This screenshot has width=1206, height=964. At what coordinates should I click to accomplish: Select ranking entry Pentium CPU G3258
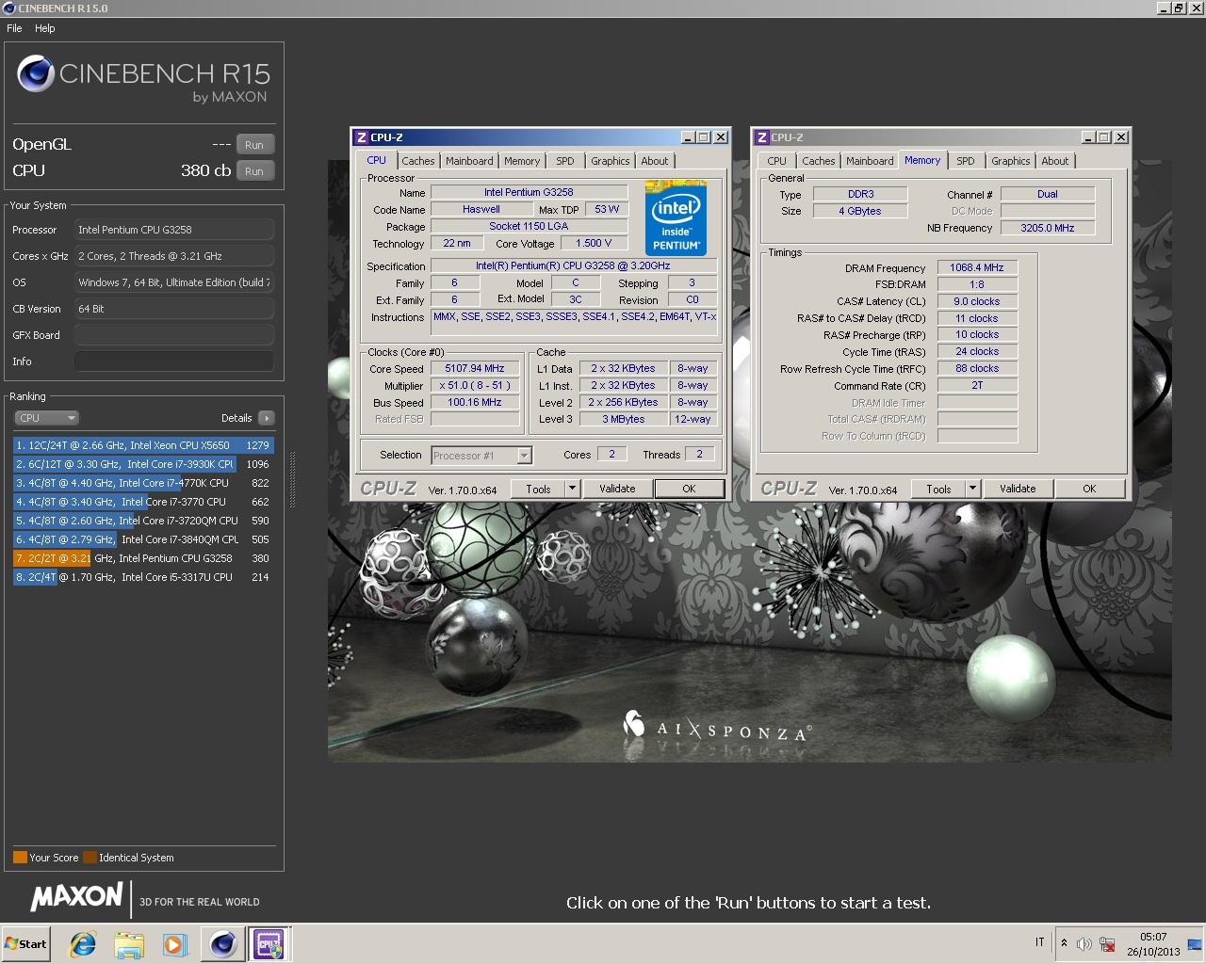pyautogui.click(x=143, y=558)
